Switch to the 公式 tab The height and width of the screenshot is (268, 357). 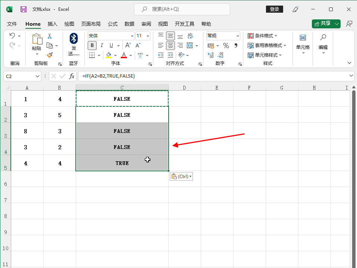coord(113,24)
